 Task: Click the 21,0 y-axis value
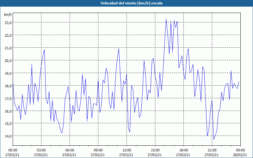pos(8,48)
